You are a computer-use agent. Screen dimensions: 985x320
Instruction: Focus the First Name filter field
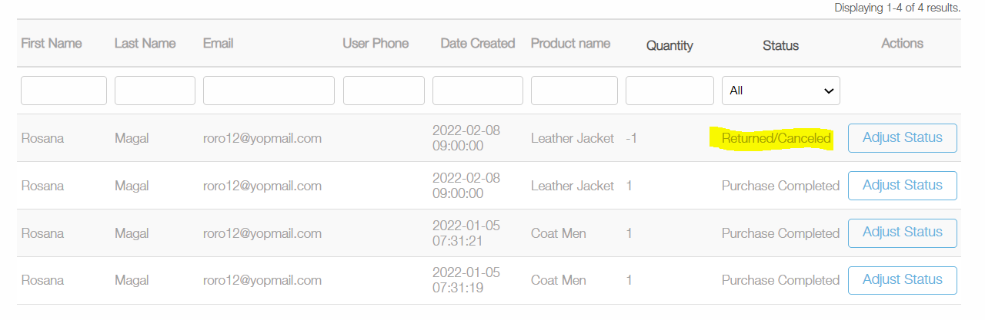[x=64, y=91]
